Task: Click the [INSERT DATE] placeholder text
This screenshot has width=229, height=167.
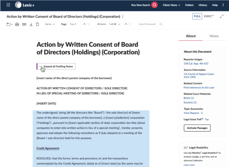Action: [x=46, y=103]
